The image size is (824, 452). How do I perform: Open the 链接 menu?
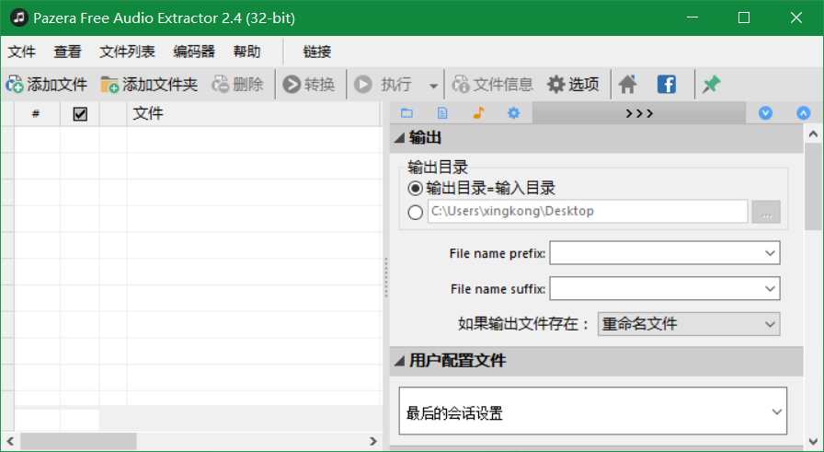(x=317, y=52)
